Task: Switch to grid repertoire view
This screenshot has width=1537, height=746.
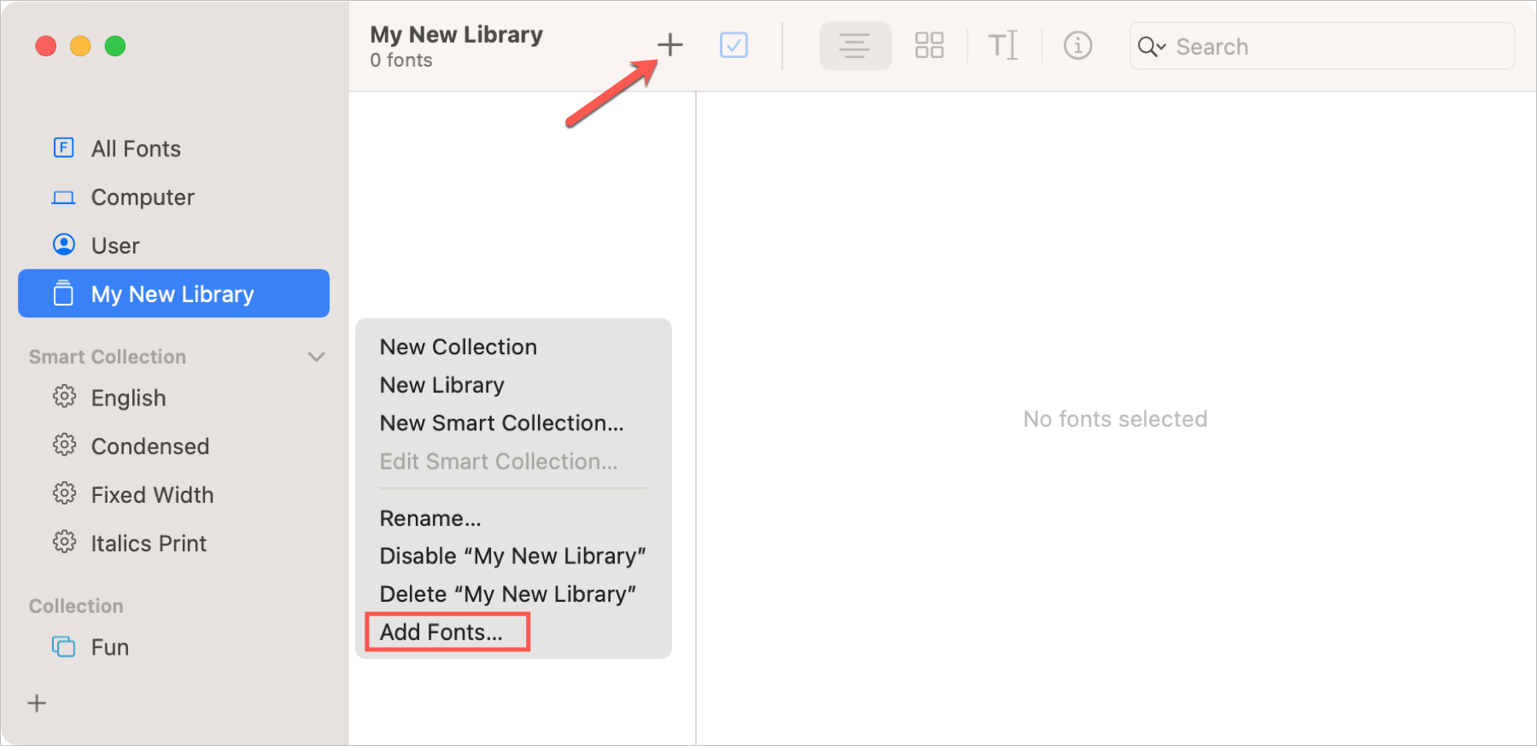Action: (x=929, y=45)
